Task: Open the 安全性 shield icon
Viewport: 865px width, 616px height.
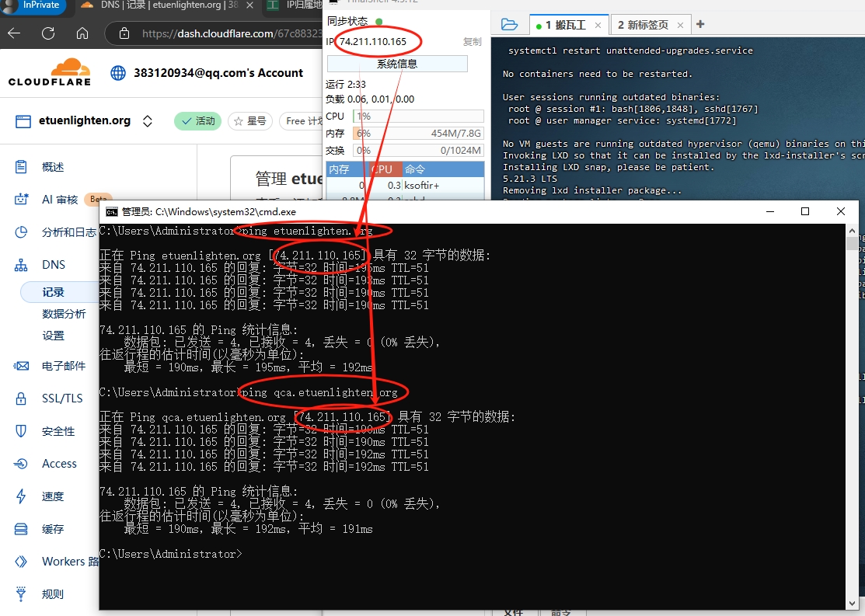Action: [21, 430]
